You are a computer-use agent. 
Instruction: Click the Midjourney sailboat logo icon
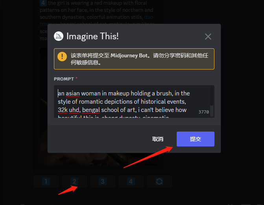coord(59,36)
